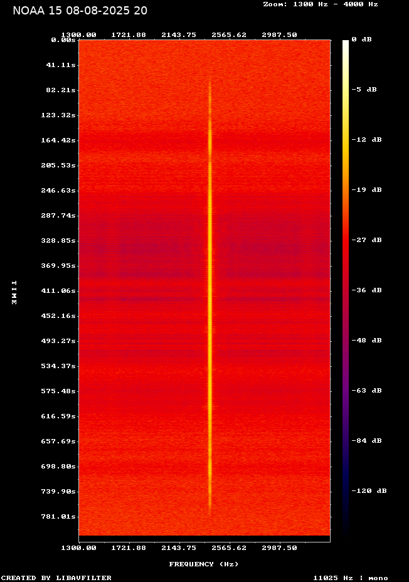Screen dimensions: 409x582
Task: Click the time label '123.32s'
Action: tap(58, 115)
